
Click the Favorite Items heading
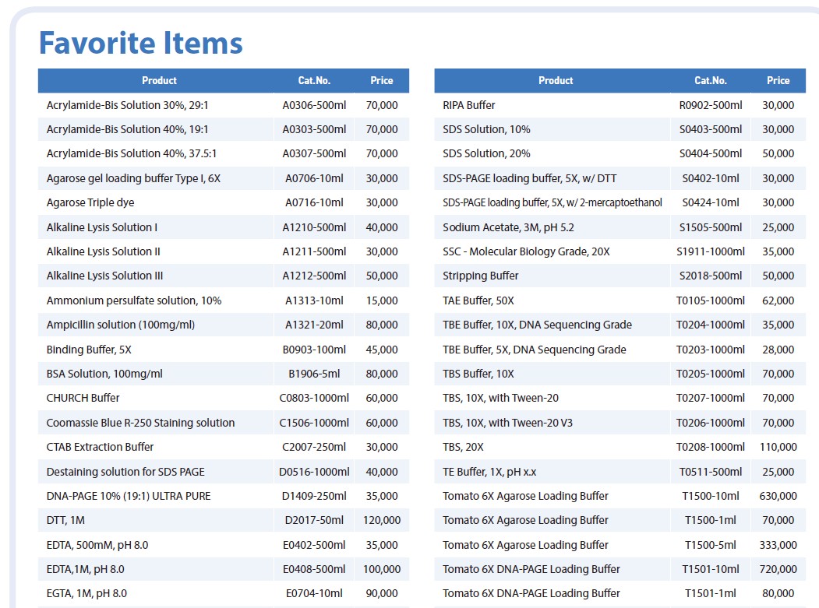point(141,43)
